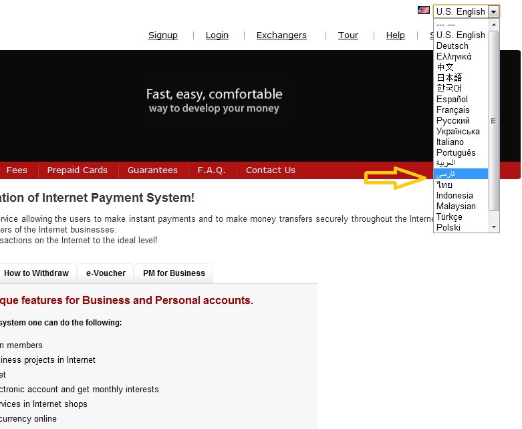Select Ελληνικά language option
Screen dimensions: 522x429
[461, 56]
